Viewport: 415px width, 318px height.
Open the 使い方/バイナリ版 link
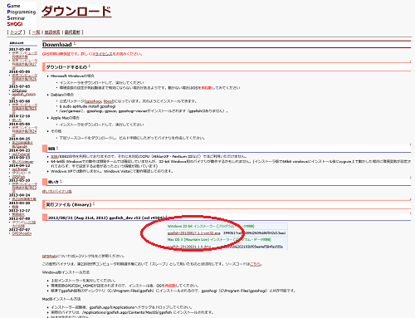pos(57,191)
